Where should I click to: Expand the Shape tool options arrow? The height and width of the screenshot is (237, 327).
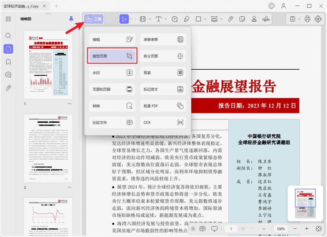(204, 19)
